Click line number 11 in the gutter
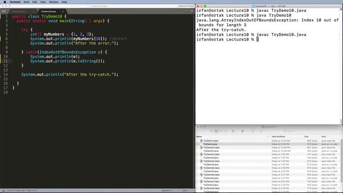This screenshot has height=193, width=343. [x=5, y=61]
